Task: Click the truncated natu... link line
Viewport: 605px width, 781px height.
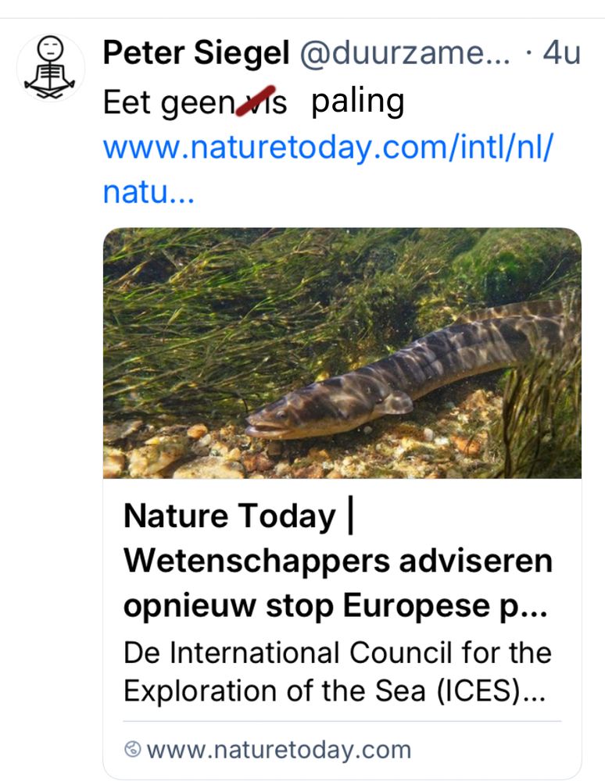Action: 149,191
